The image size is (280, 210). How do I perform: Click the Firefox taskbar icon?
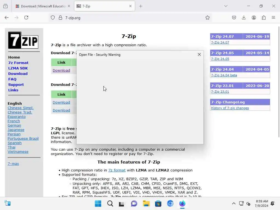182,203
